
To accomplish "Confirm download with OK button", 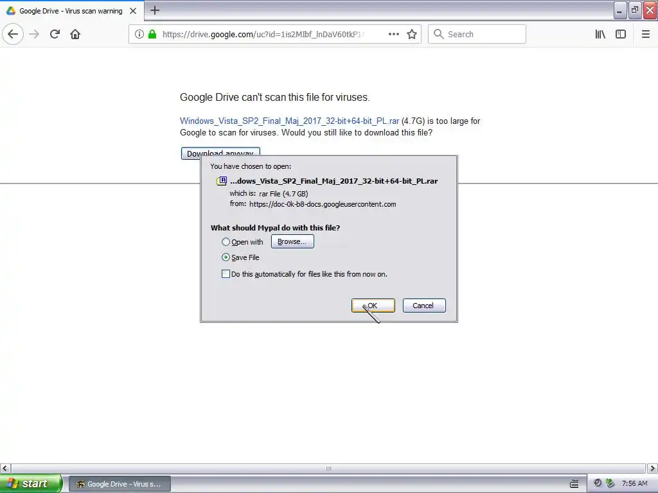I will point(373,306).
